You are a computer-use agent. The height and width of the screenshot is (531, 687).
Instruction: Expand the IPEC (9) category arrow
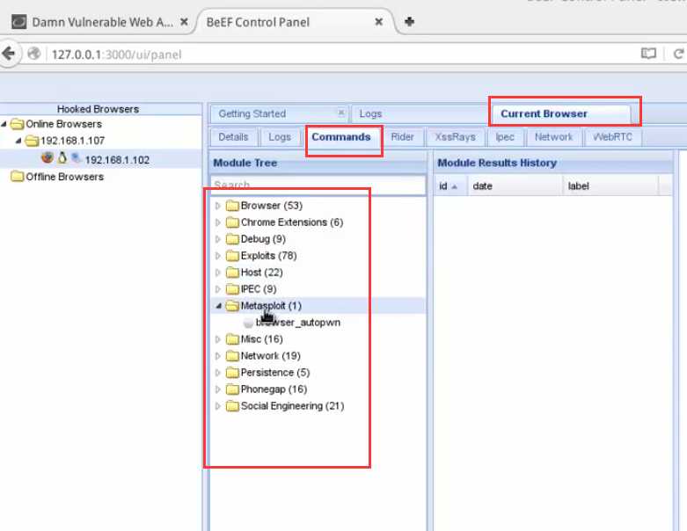[218, 289]
